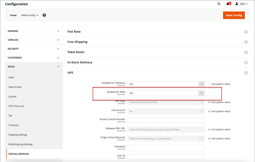Screen dimensions: 255x162
Task: Open Multishipping Settings
Action: 20,144
